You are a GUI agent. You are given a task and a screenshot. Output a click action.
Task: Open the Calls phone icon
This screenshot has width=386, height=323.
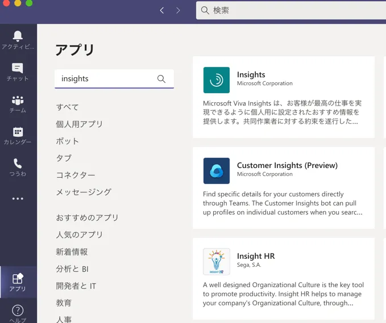tap(18, 163)
